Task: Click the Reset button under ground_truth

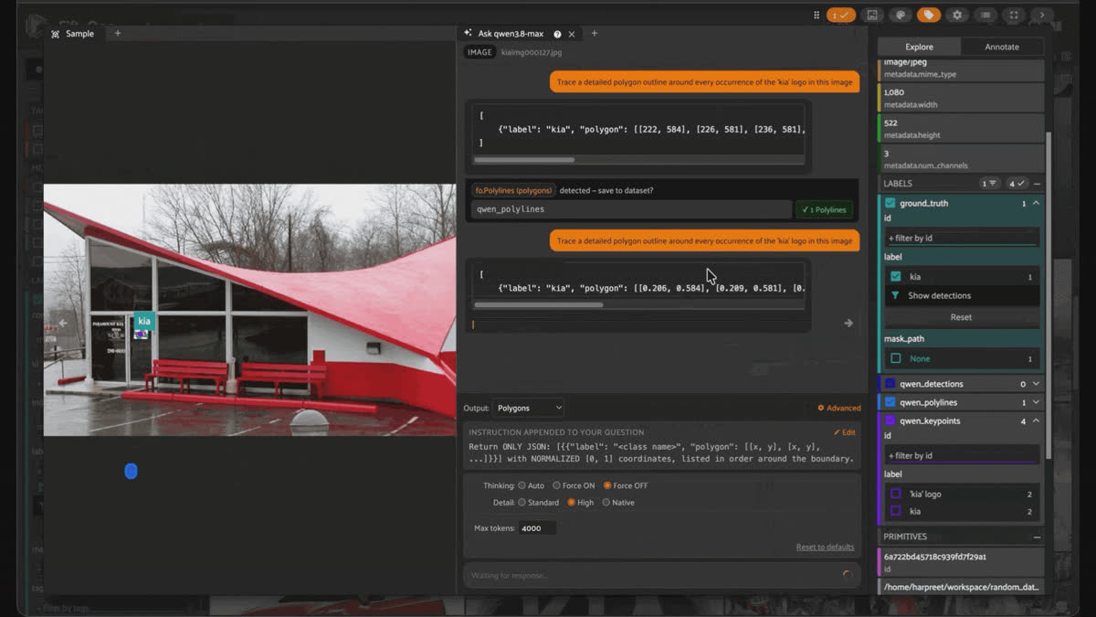Action: pos(961,317)
